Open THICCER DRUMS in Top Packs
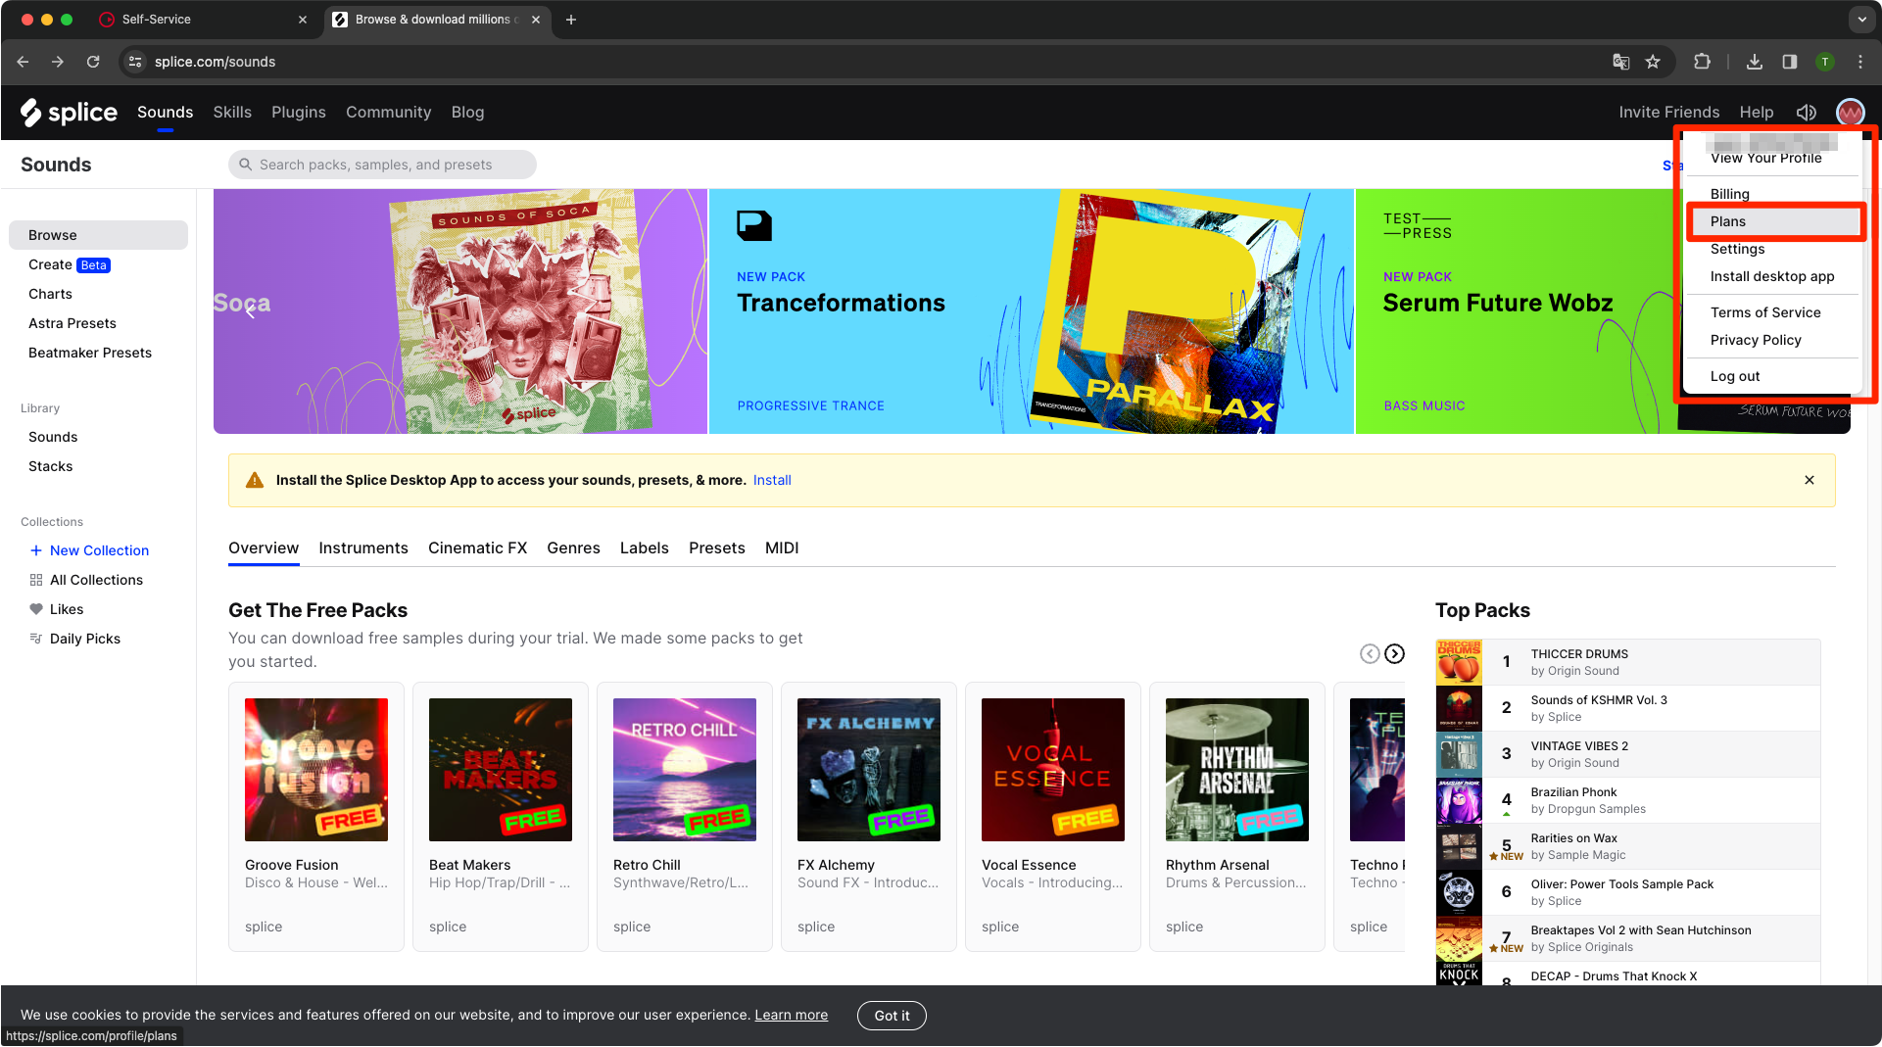1882x1047 pixels. [x=1627, y=662]
